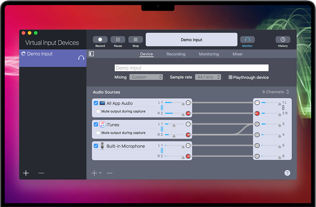Enable the Playthrough device checkbox
Screen dimensions: 316x207
tap(231, 77)
